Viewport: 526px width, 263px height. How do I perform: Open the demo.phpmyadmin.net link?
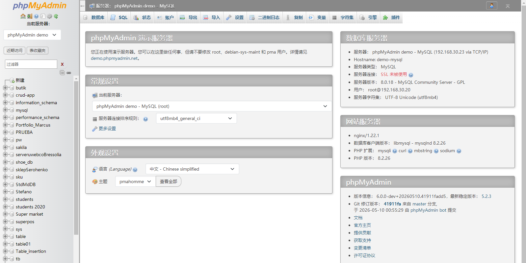(115, 58)
